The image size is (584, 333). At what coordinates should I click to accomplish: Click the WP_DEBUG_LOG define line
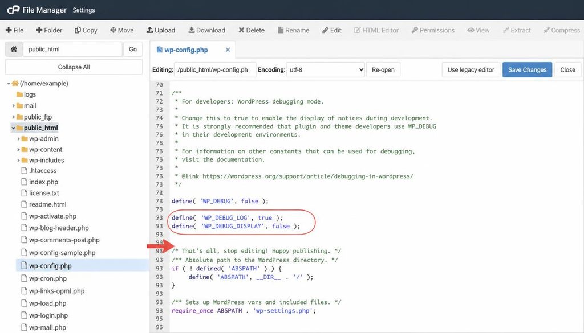click(x=227, y=218)
